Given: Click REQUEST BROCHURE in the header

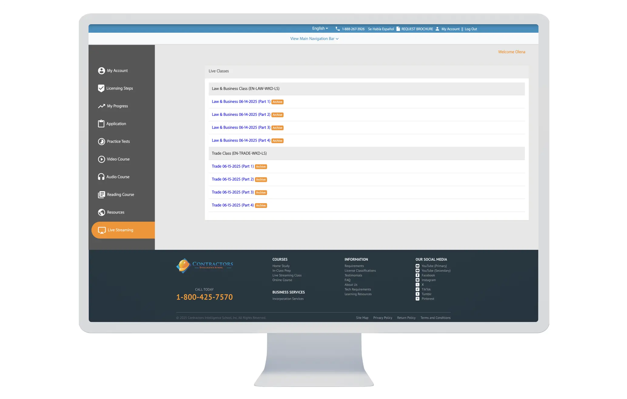Looking at the screenshot, I should (417, 29).
